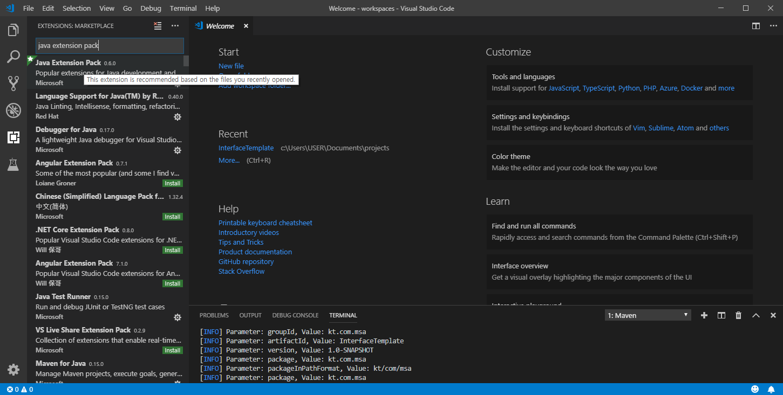783x395 pixels.
Task: Open Printable keyboard cheatsheet link
Action: point(265,223)
